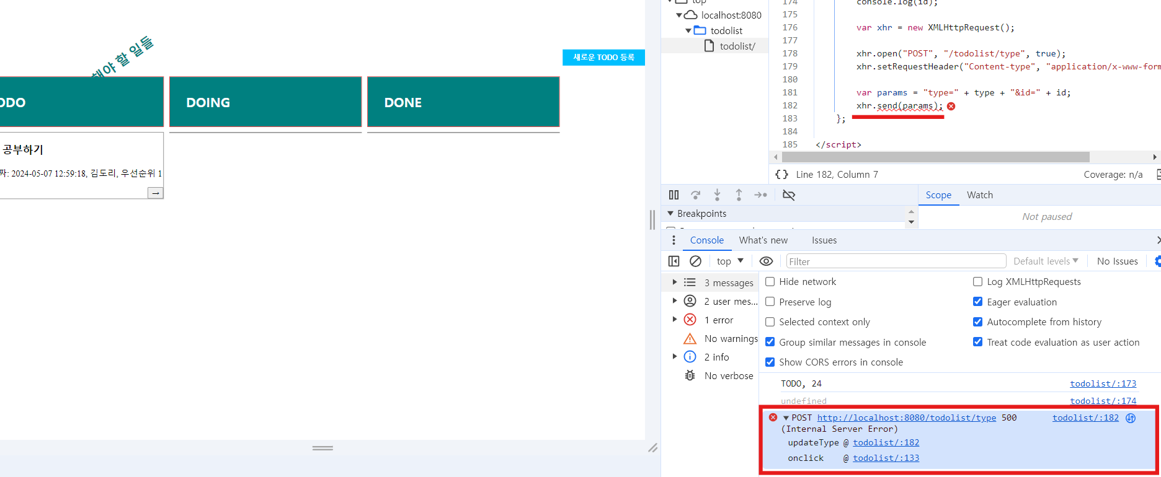Pause script execution in the debugger

coord(674,195)
